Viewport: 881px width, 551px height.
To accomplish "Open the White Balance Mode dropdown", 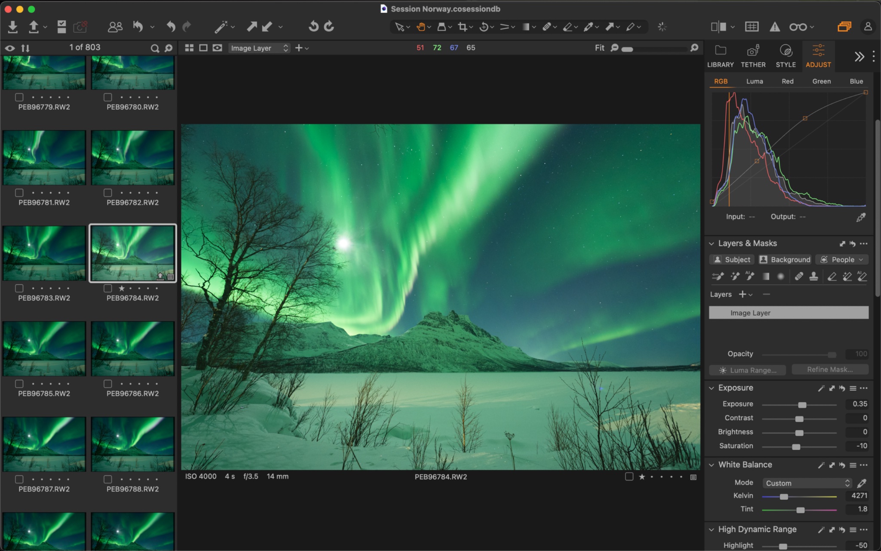I will (x=807, y=483).
